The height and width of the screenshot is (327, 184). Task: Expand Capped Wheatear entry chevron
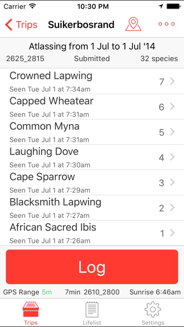tap(172, 107)
